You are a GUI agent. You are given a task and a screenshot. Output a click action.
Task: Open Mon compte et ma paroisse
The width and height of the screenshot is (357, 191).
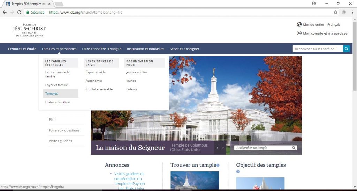325,33
